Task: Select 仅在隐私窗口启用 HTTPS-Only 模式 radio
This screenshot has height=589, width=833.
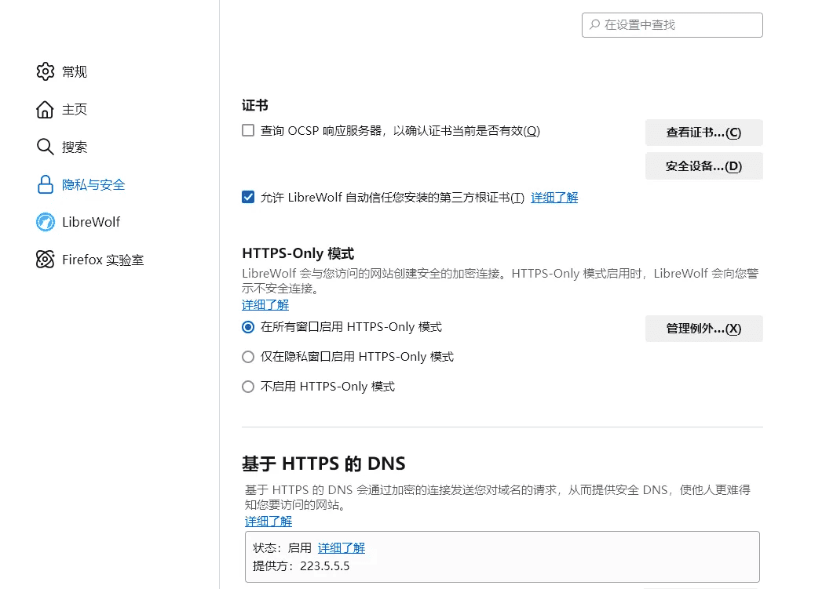Action: point(248,357)
